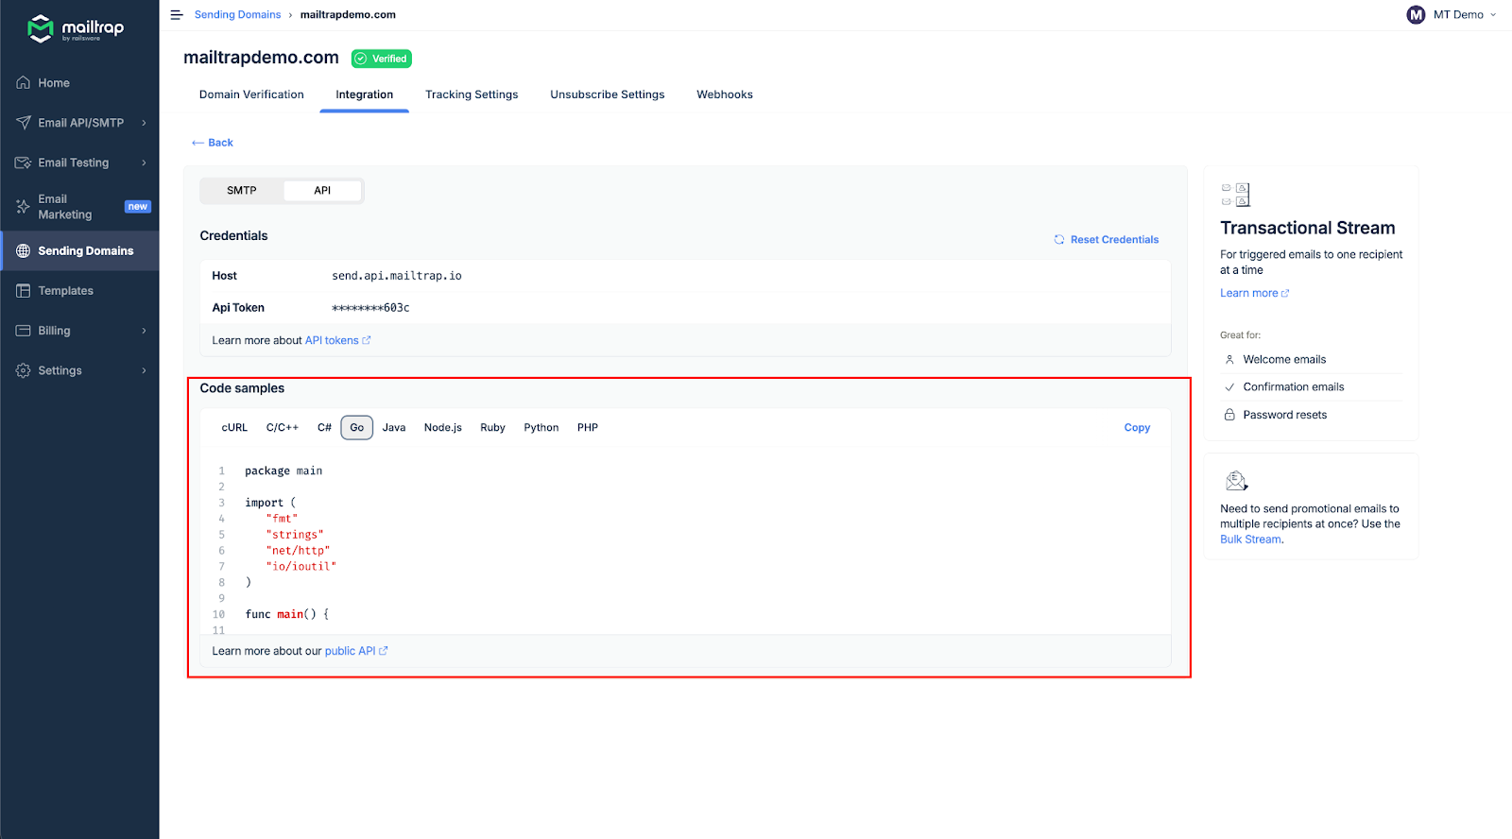Copy the code sample
Image resolution: width=1512 pixels, height=839 pixels.
coord(1137,428)
